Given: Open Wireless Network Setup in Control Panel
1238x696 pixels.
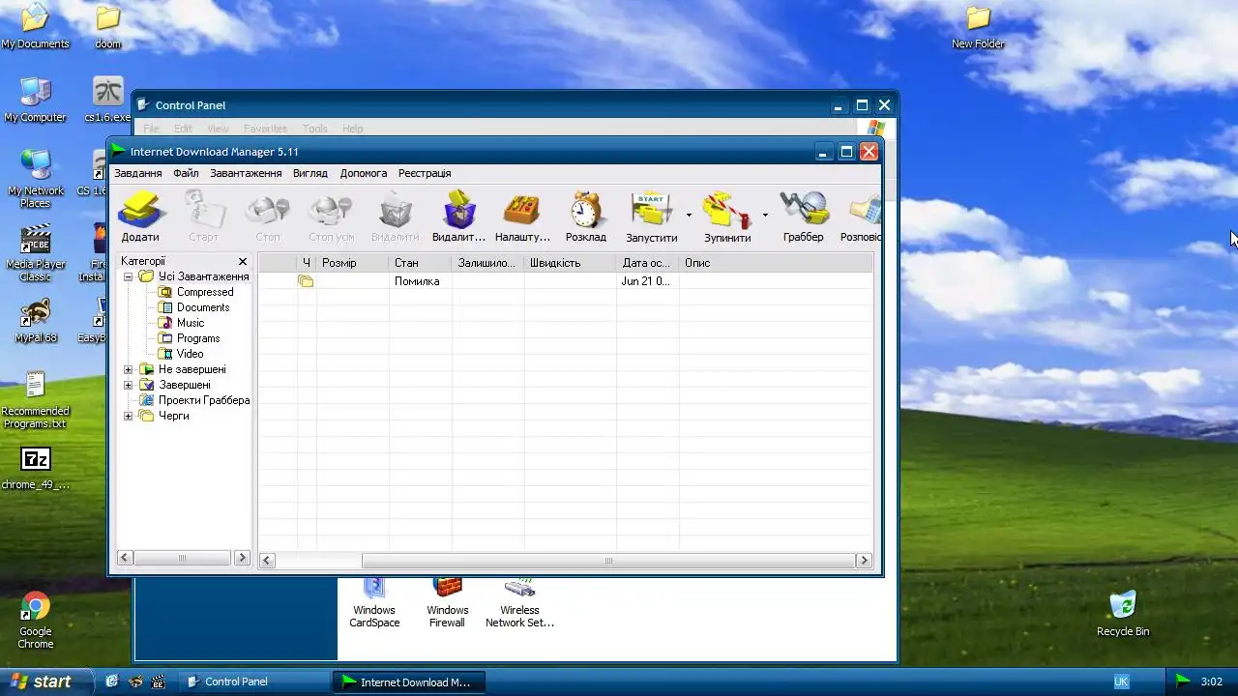Looking at the screenshot, I should 519,602.
